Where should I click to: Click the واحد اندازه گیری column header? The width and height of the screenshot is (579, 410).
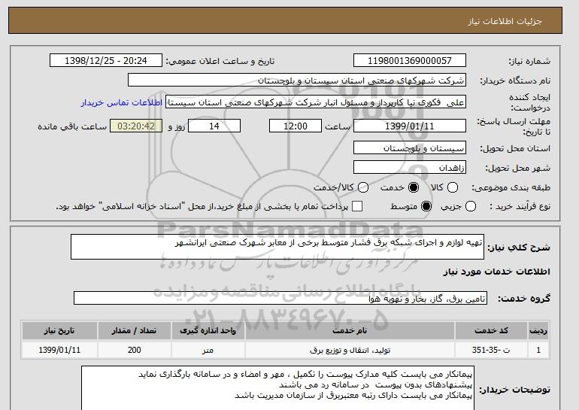click(x=208, y=330)
